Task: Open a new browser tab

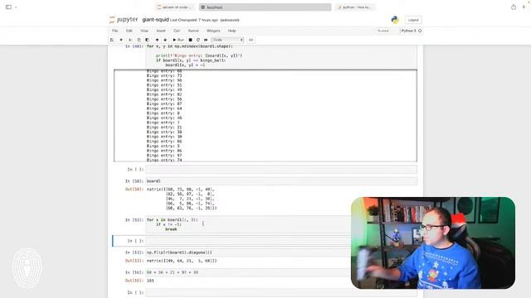Action: [x=524, y=7]
